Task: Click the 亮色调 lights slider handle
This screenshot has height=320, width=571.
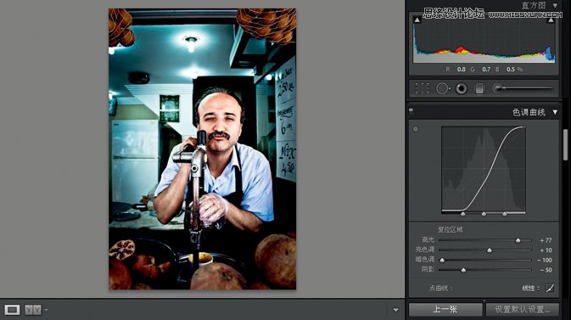Action: click(x=490, y=250)
